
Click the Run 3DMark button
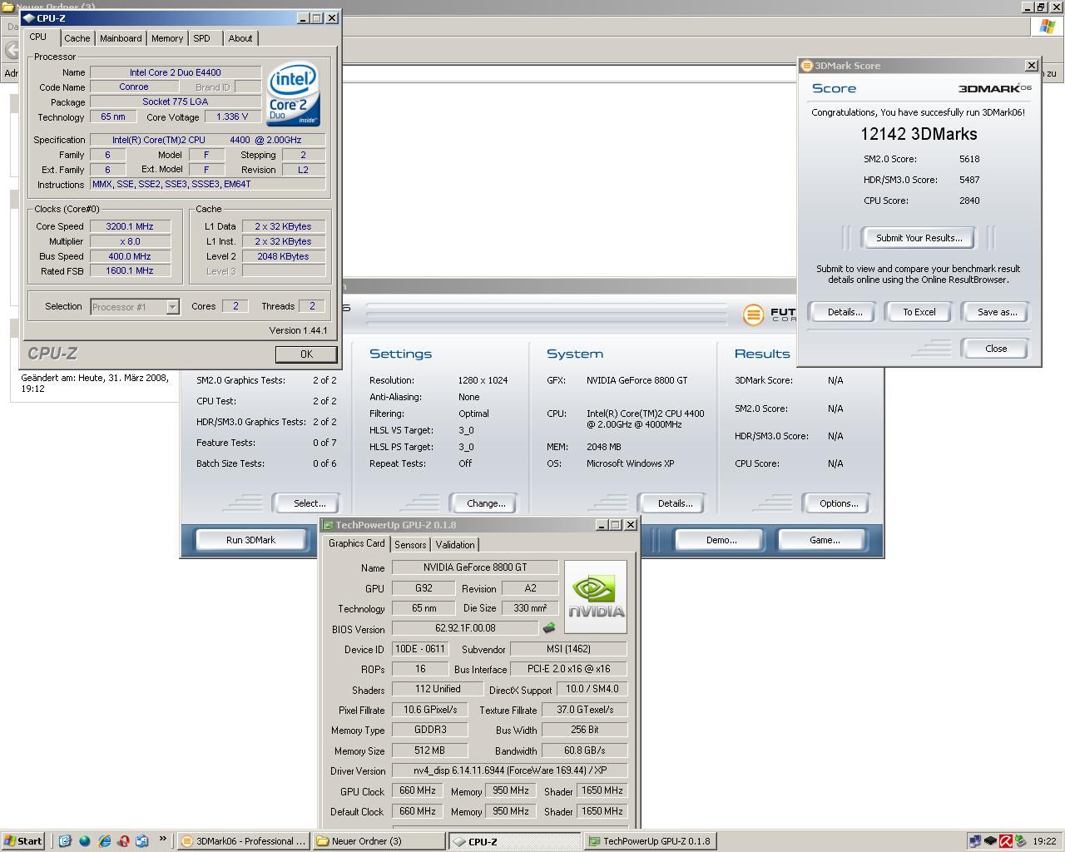(250, 540)
